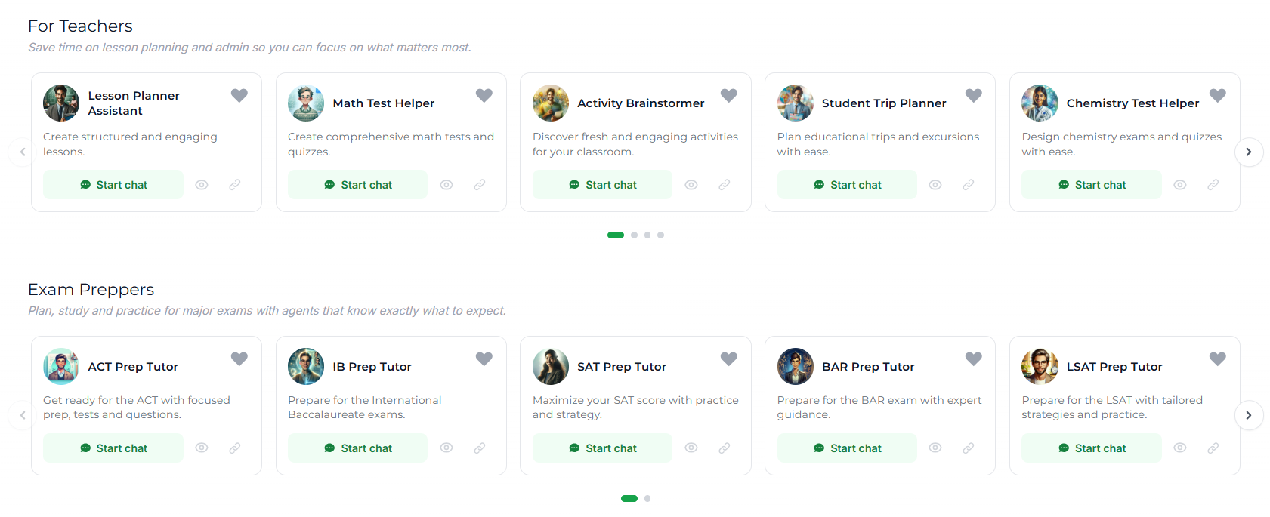This screenshot has width=1270, height=517.
Task: Advance Exam Preppers carousel with right arrow
Action: (x=1249, y=415)
